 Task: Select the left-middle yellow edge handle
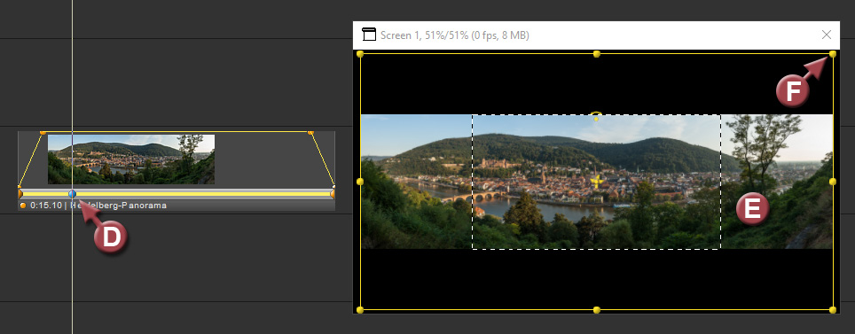(x=360, y=182)
